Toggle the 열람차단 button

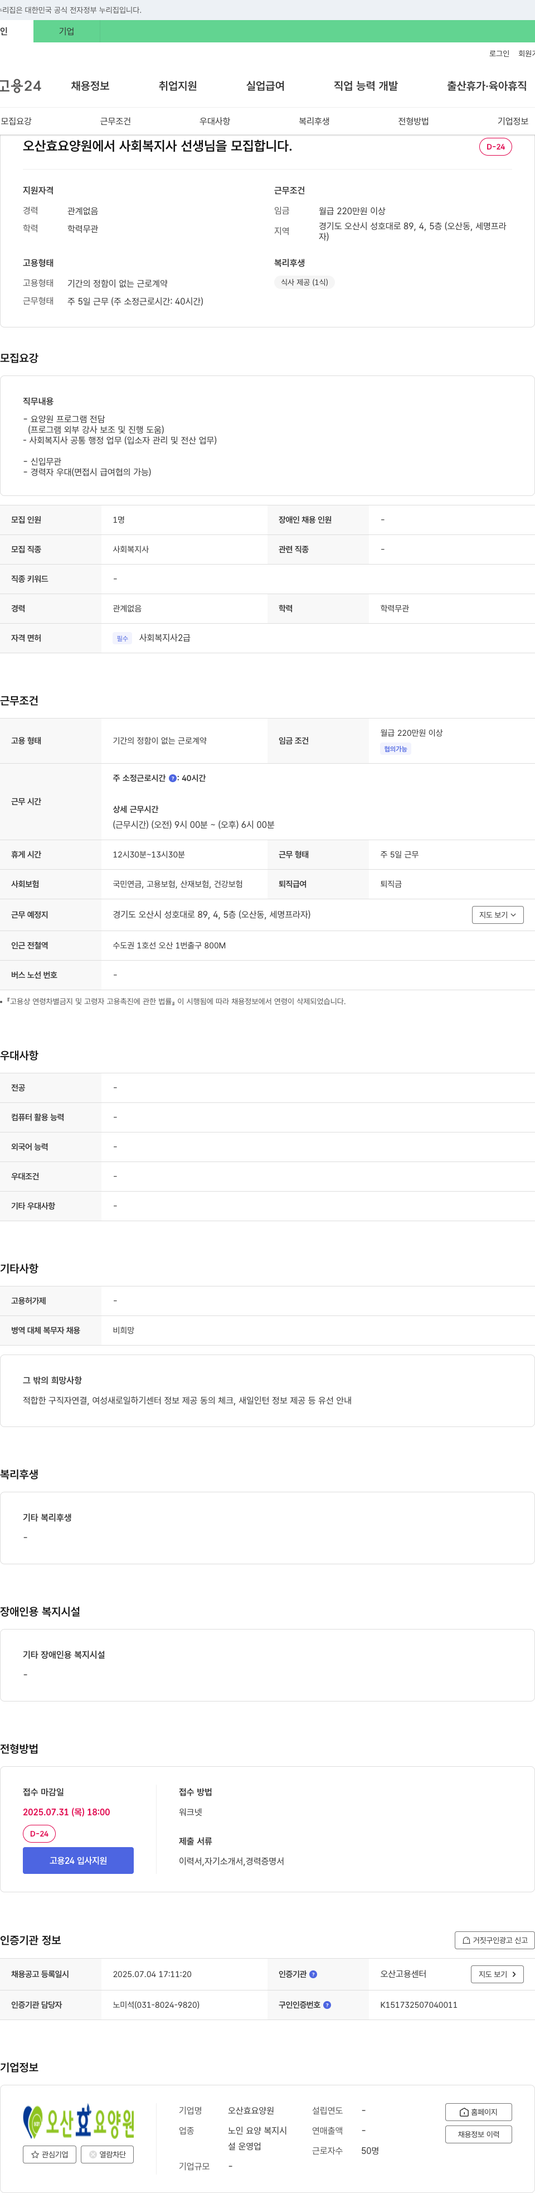click(x=107, y=2155)
